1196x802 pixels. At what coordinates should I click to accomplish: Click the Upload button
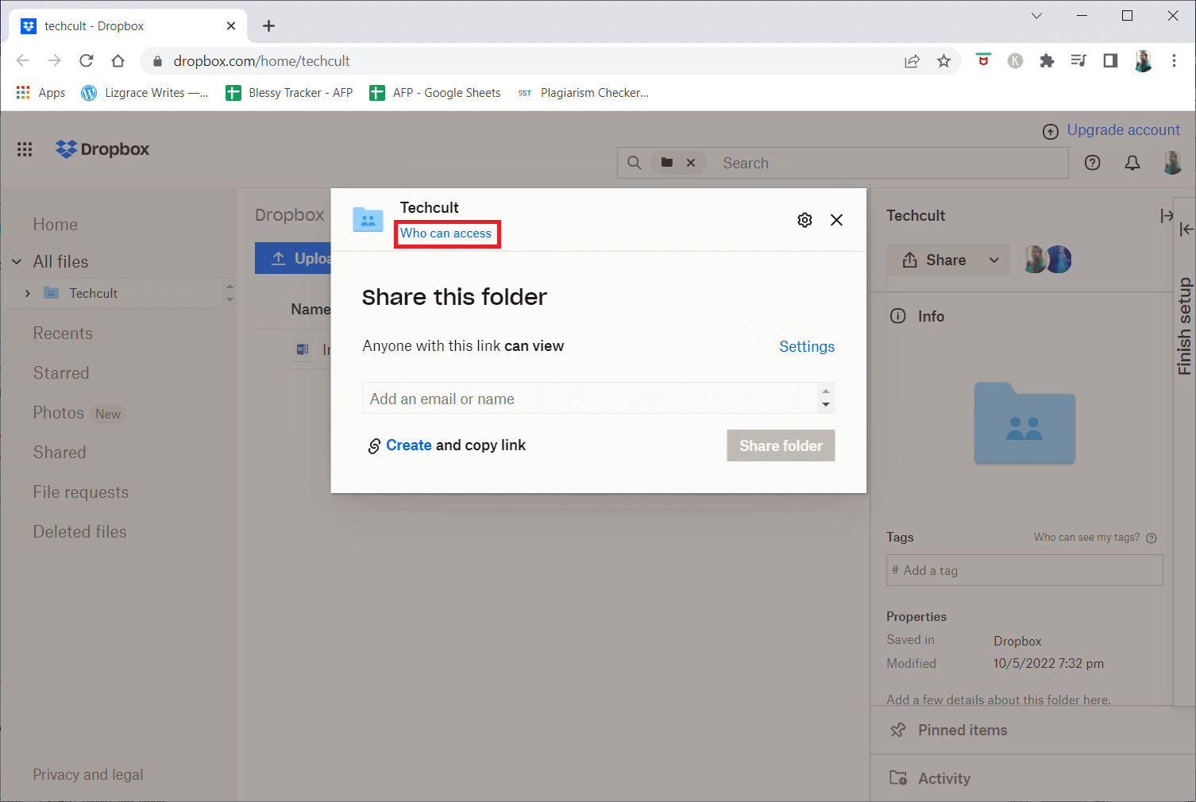(x=293, y=258)
